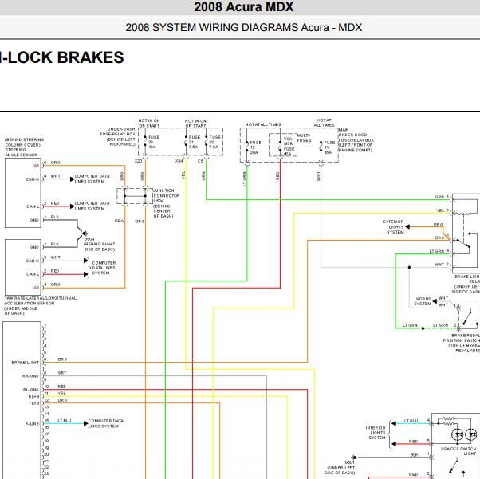The height and width of the screenshot is (479, 480).
Task: Click connector label 'C5' below Fuse 20
Action: coord(200,161)
